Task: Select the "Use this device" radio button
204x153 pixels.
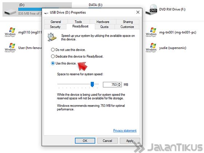Action: point(53,63)
